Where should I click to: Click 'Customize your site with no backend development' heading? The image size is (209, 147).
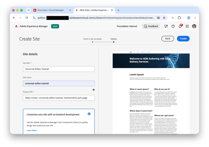53,114
